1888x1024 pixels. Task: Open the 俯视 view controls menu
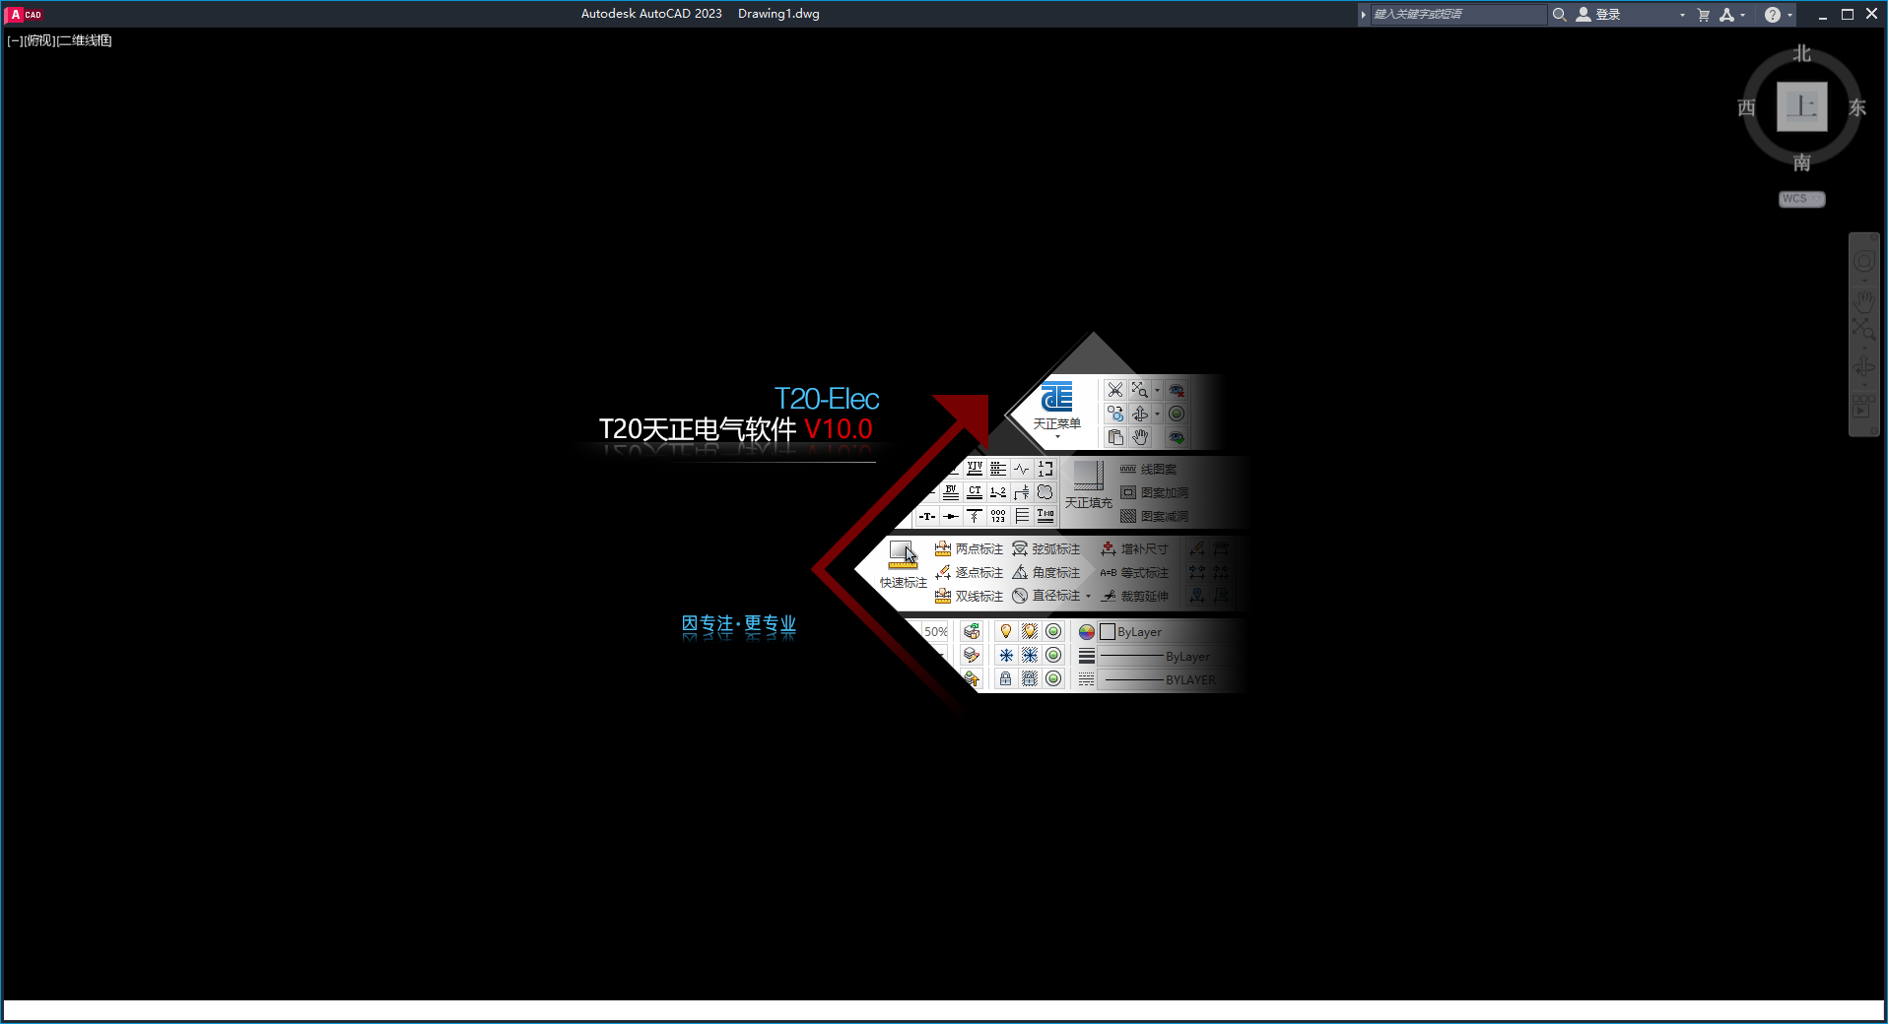[39, 40]
